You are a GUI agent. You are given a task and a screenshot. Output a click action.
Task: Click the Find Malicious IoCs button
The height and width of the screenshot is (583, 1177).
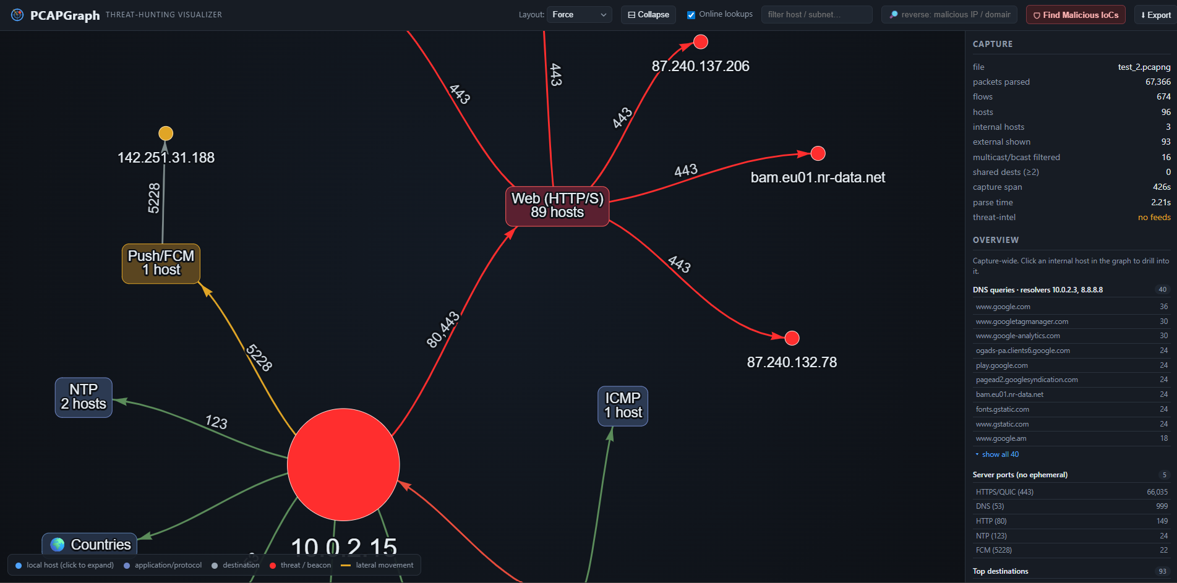1076,15
